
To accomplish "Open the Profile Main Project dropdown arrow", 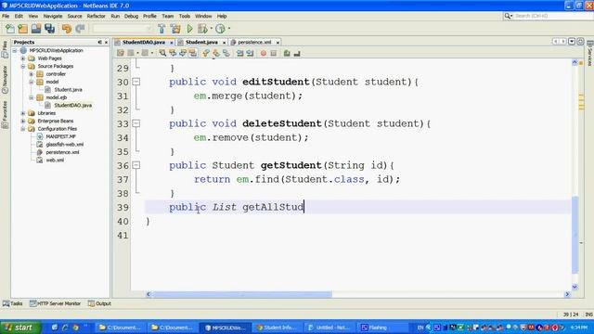I will pyautogui.click(x=229, y=29).
